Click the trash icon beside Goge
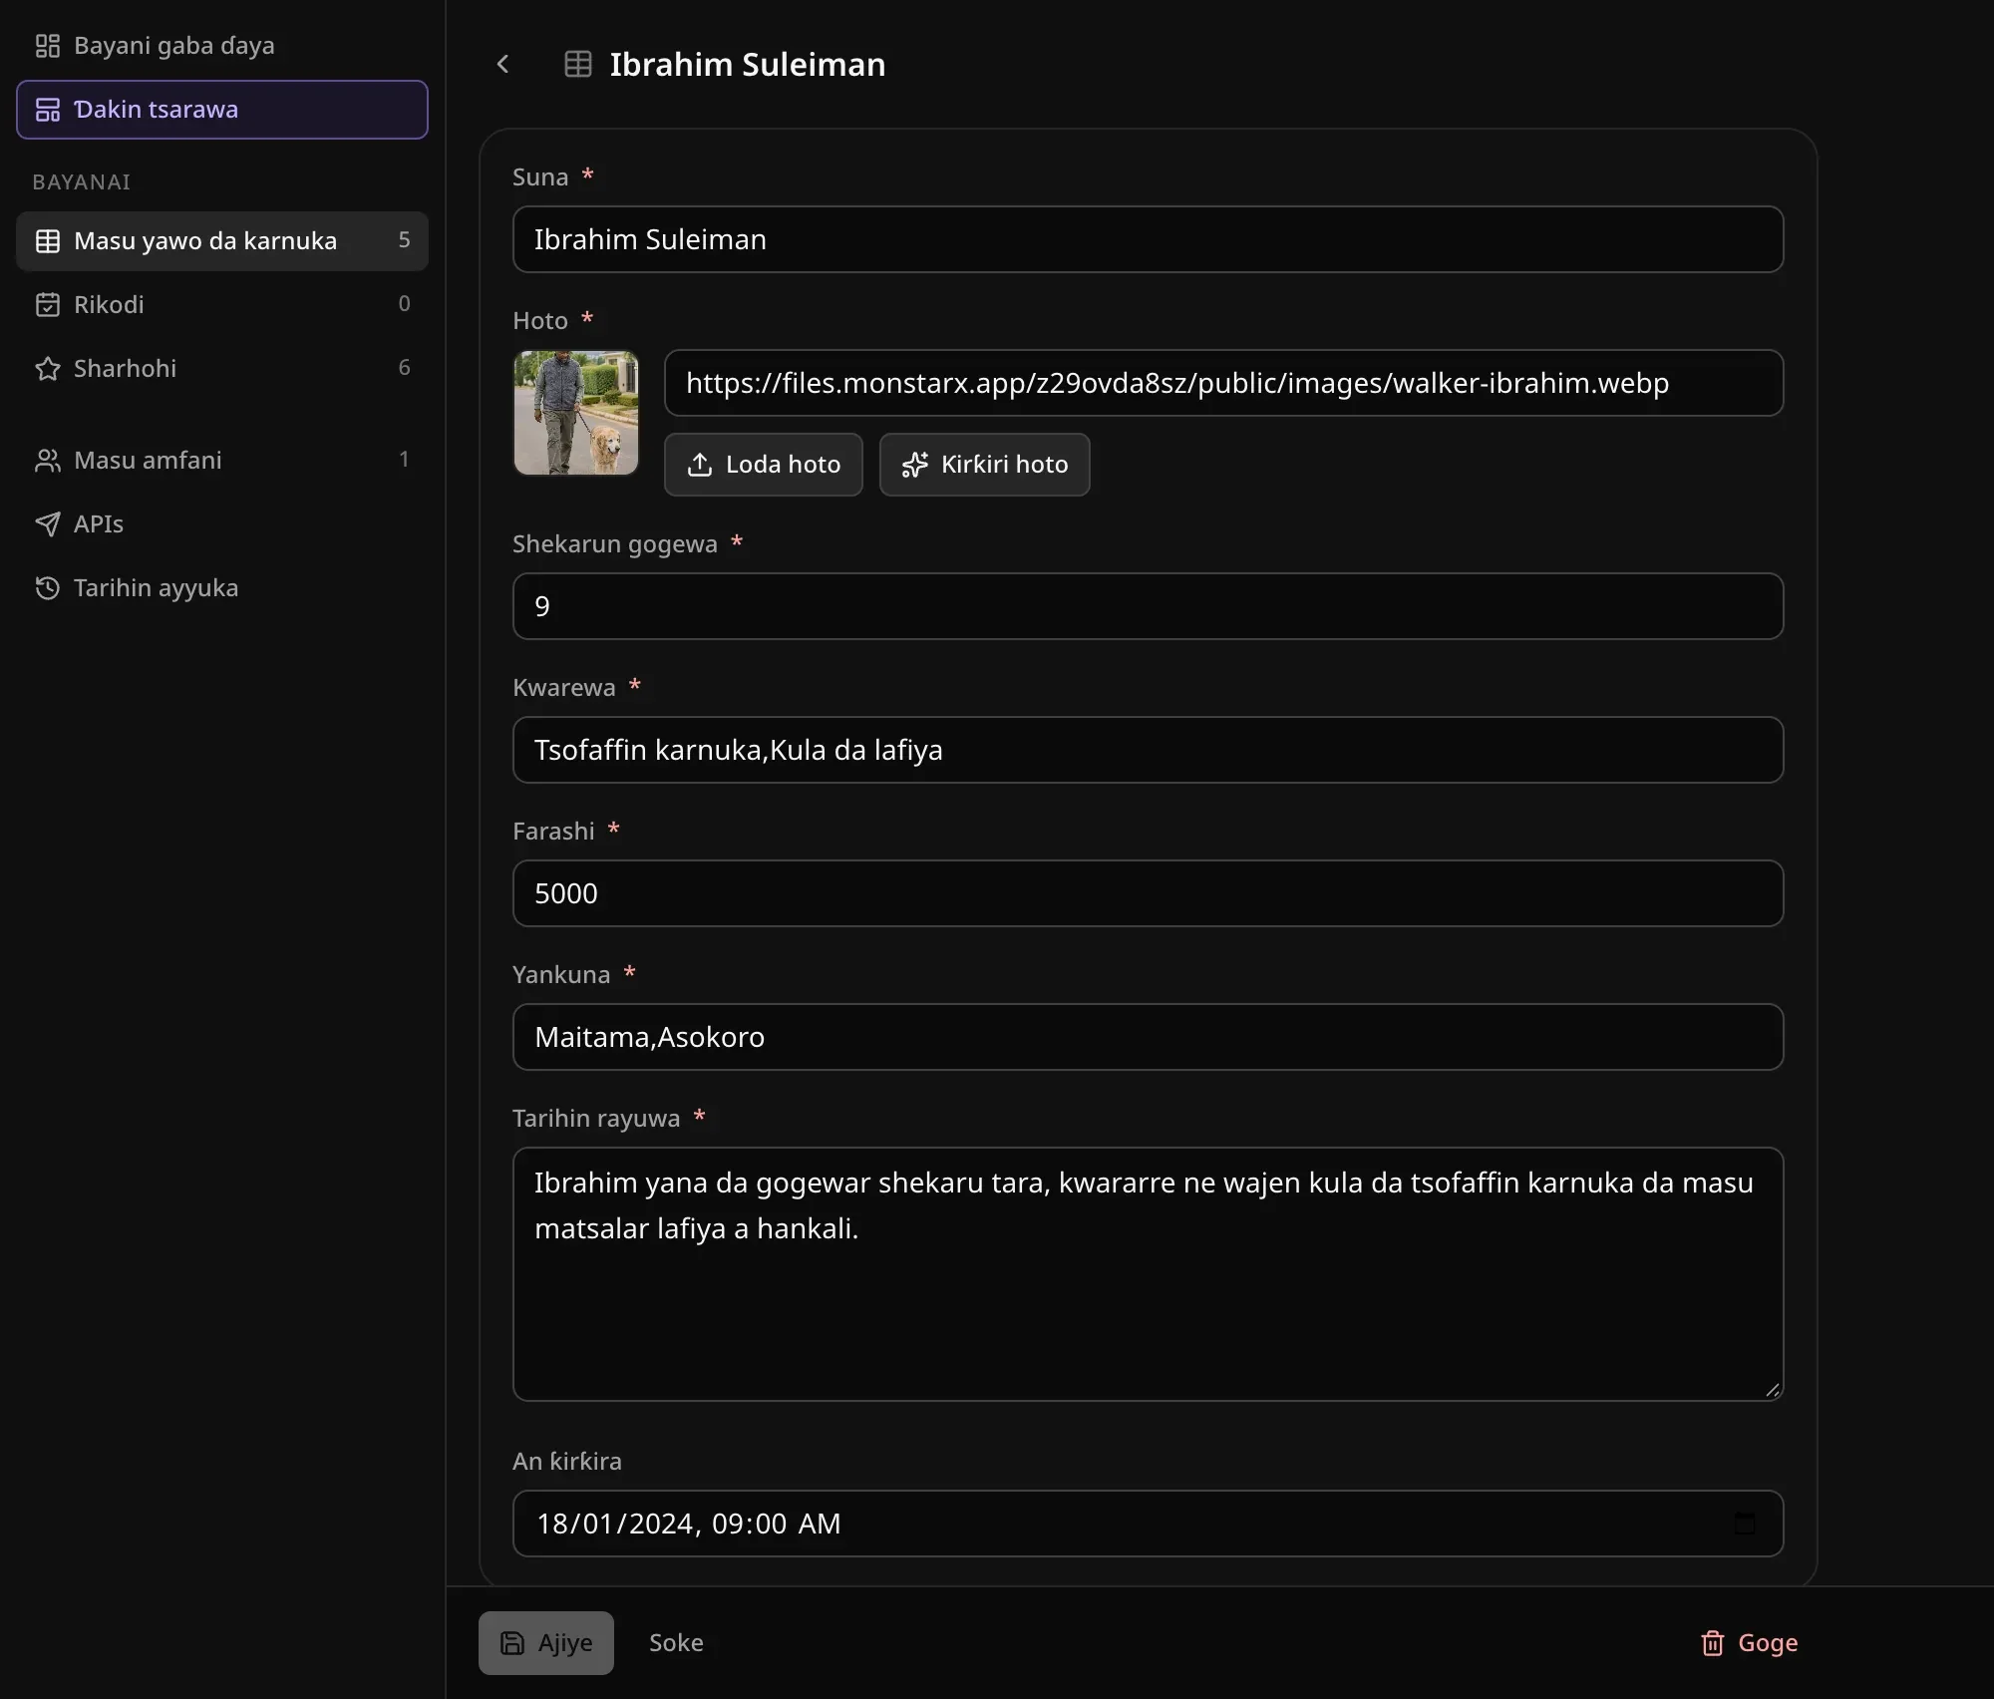 tap(1713, 1643)
